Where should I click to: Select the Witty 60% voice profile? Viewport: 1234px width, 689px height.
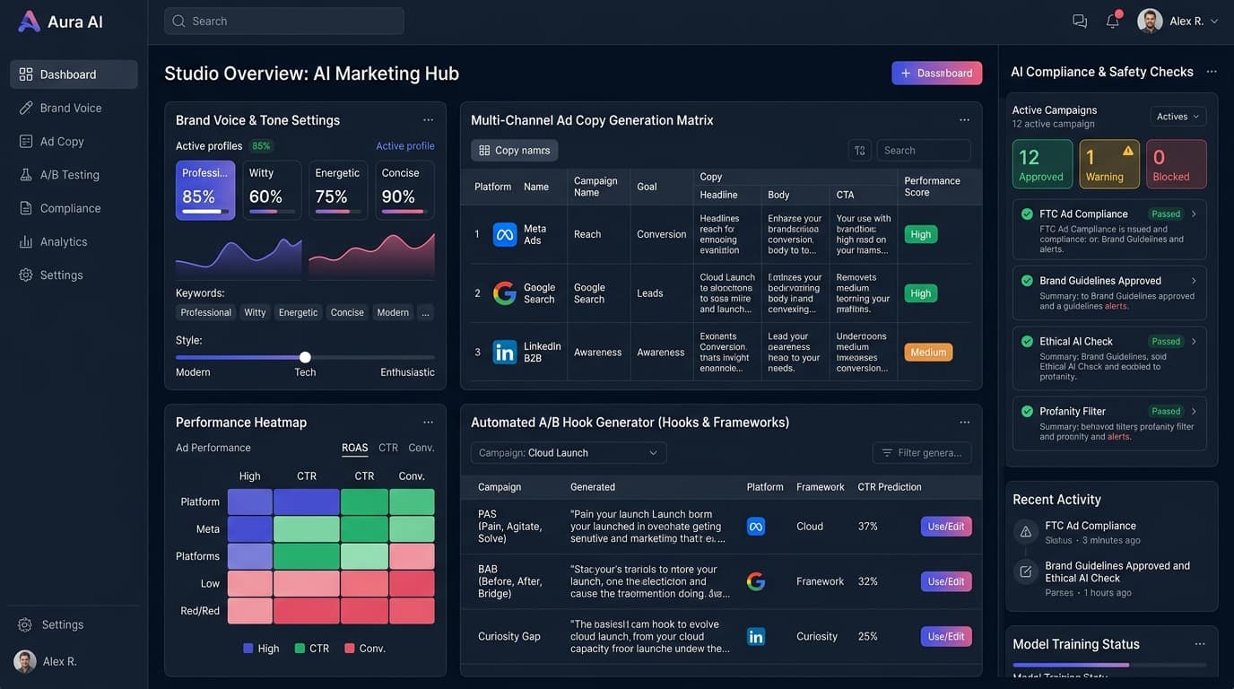tap(272, 190)
